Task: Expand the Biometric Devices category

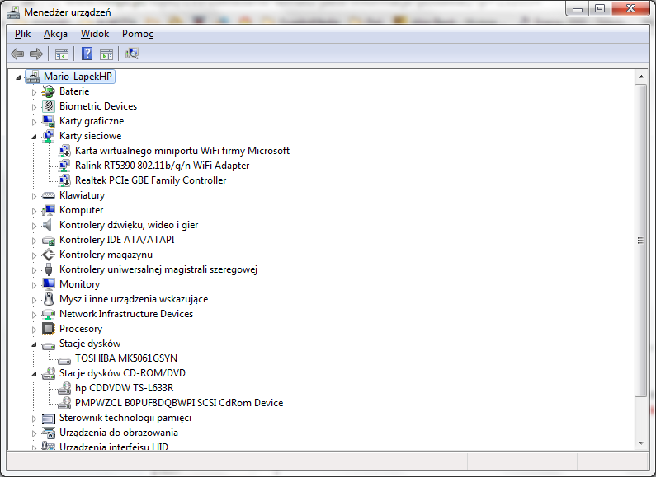Action: pyautogui.click(x=34, y=107)
